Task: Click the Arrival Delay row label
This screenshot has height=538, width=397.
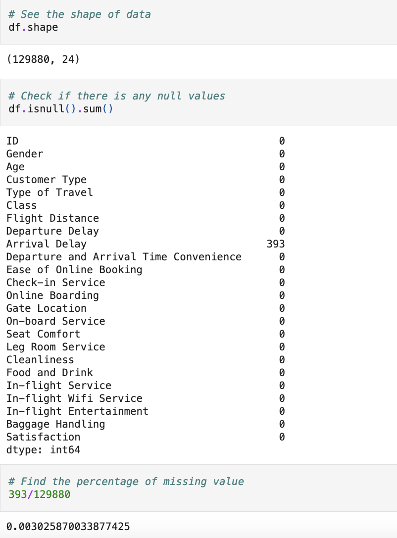Action: click(x=47, y=244)
